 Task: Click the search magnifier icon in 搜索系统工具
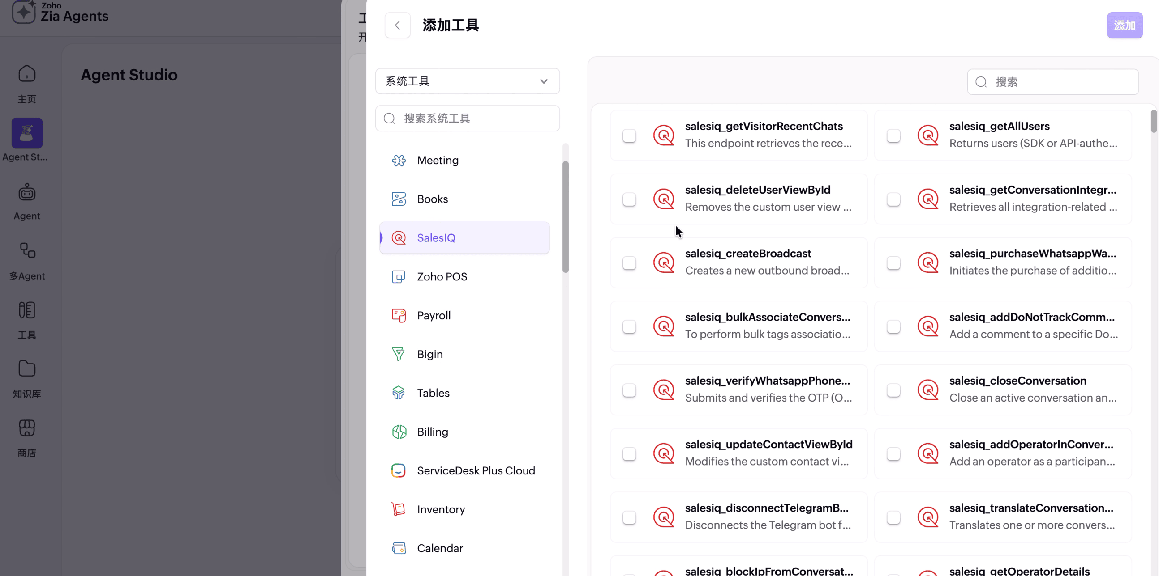pyautogui.click(x=389, y=118)
